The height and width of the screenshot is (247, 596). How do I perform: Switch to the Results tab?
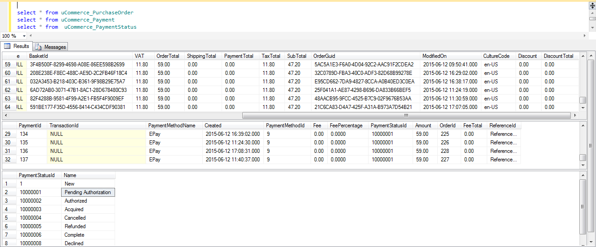(x=17, y=46)
